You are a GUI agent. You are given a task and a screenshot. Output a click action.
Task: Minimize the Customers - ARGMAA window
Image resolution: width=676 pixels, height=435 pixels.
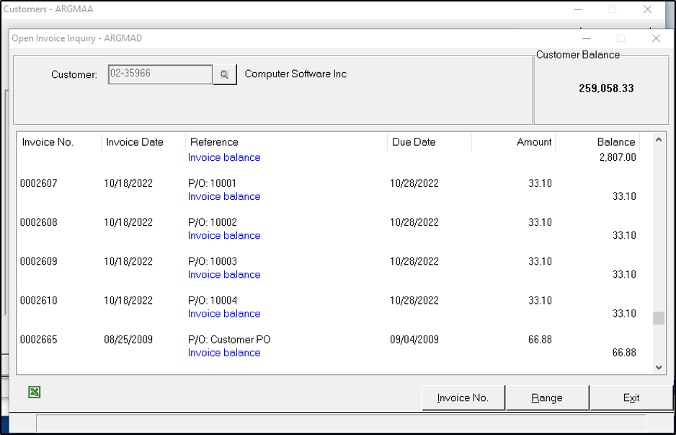click(x=577, y=9)
